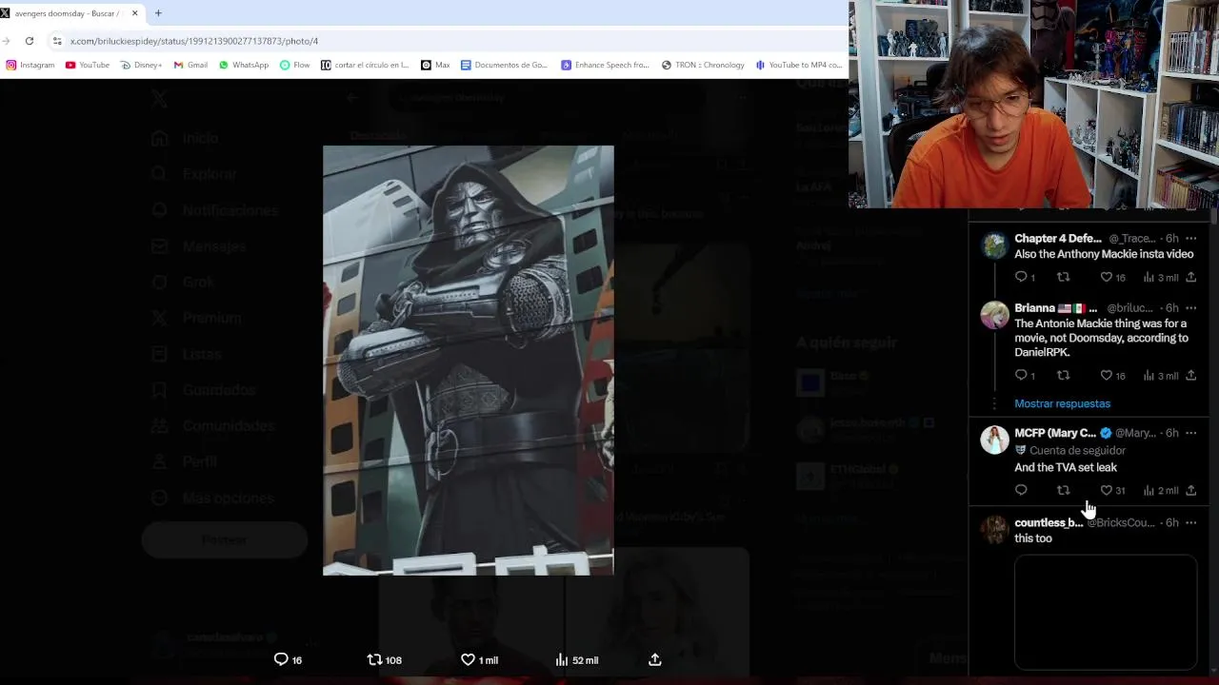
Task: Share MCFP's TVA set leak comment
Action: point(1191,490)
